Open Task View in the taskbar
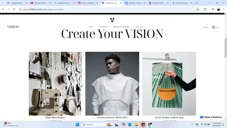Screen dimensions: 227x128 click(117, 124)
